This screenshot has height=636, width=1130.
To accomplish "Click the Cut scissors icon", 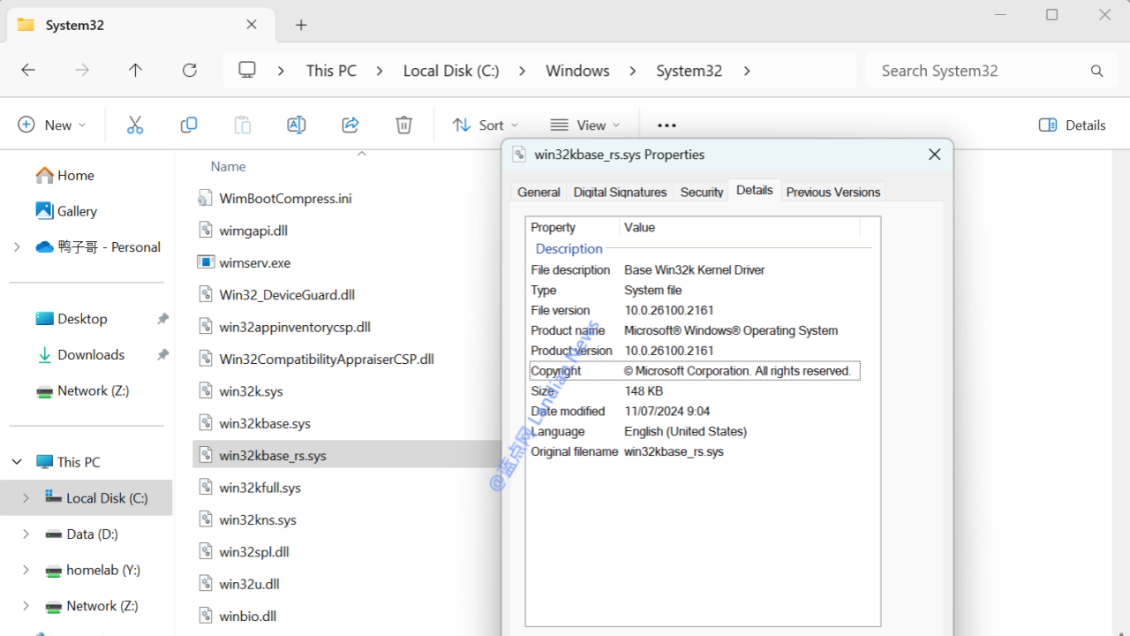I will pyautogui.click(x=135, y=125).
